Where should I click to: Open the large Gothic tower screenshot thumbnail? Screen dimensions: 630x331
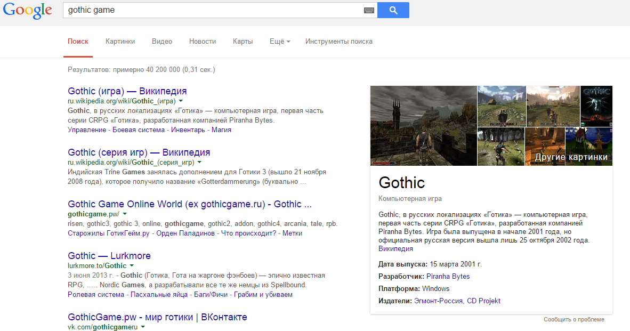(x=424, y=126)
